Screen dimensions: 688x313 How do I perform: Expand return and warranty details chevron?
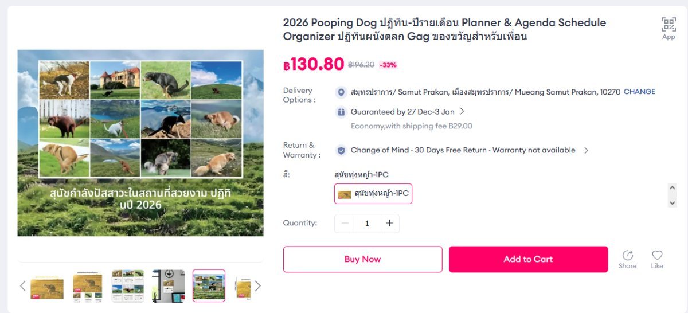coord(586,151)
